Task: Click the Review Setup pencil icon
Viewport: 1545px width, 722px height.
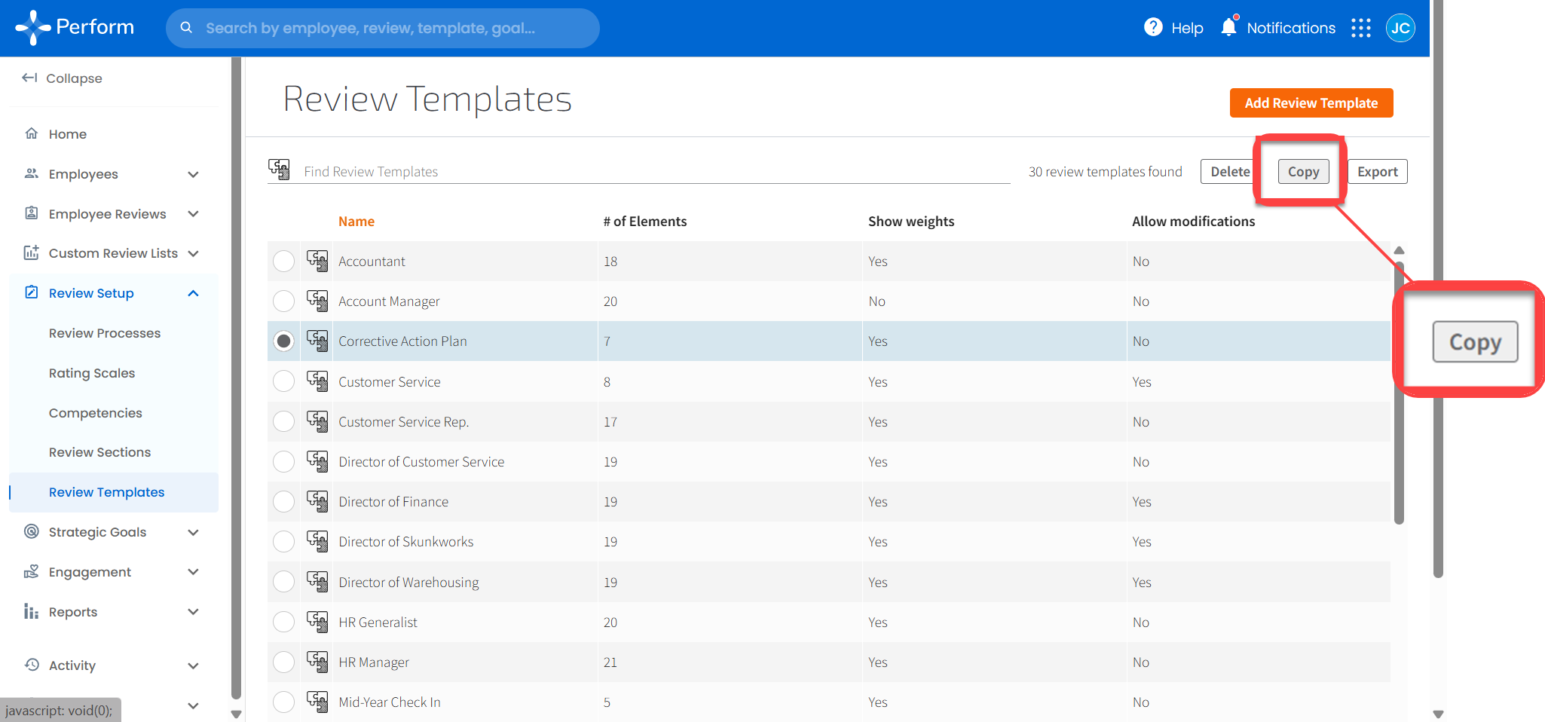Action: (32, 292)
